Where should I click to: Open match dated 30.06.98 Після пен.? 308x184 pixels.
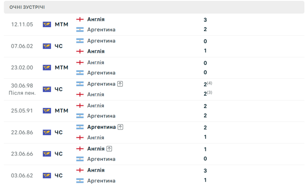(154, 89)
